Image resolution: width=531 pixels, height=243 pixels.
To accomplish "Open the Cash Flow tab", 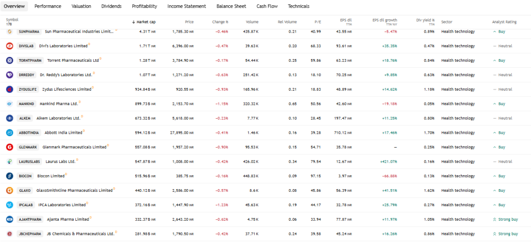I will tap(267, 6).
